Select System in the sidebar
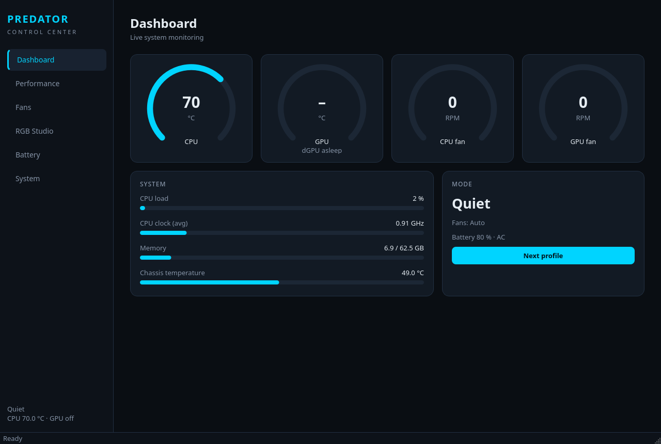 click(x=57, y=179)
